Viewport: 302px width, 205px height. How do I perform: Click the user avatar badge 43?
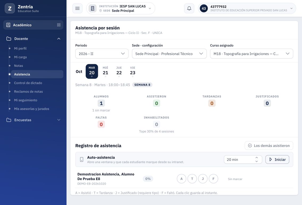coord(204,8)
